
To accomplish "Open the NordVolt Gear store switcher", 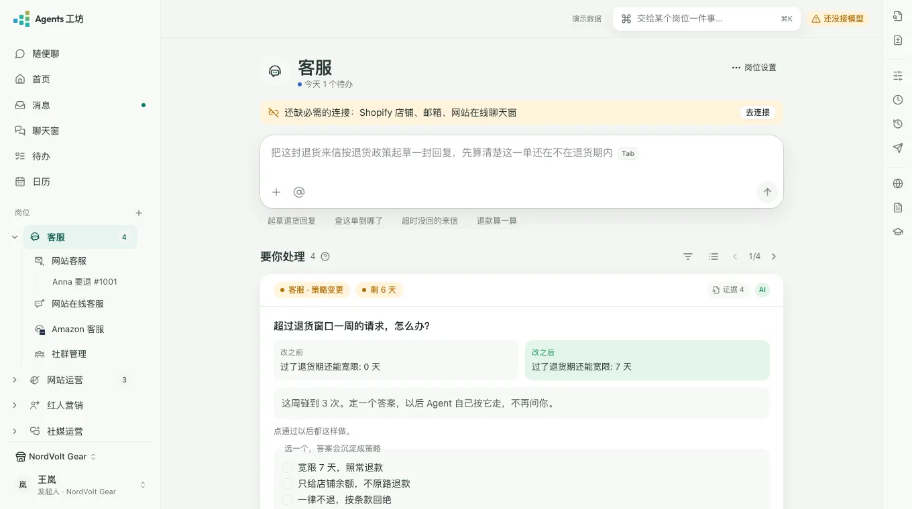I will tap(56, 457).
